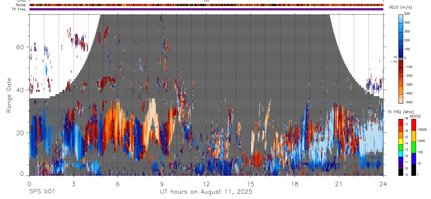Click the '12' UT hour tick on x-axis
The height and width of the screenshot is (199, 431).
(206, 184)
